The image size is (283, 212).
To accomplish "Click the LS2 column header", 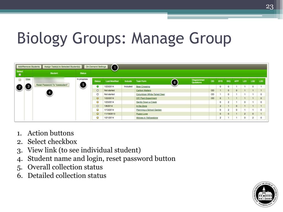I will click(253, 81).
